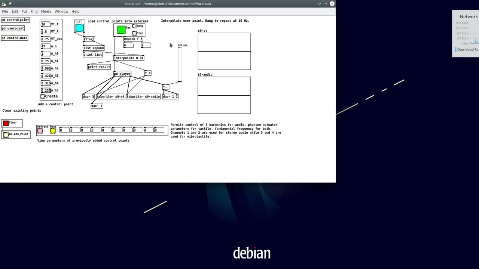Select the dac~ 1 2 object

(x=170, y=96)
